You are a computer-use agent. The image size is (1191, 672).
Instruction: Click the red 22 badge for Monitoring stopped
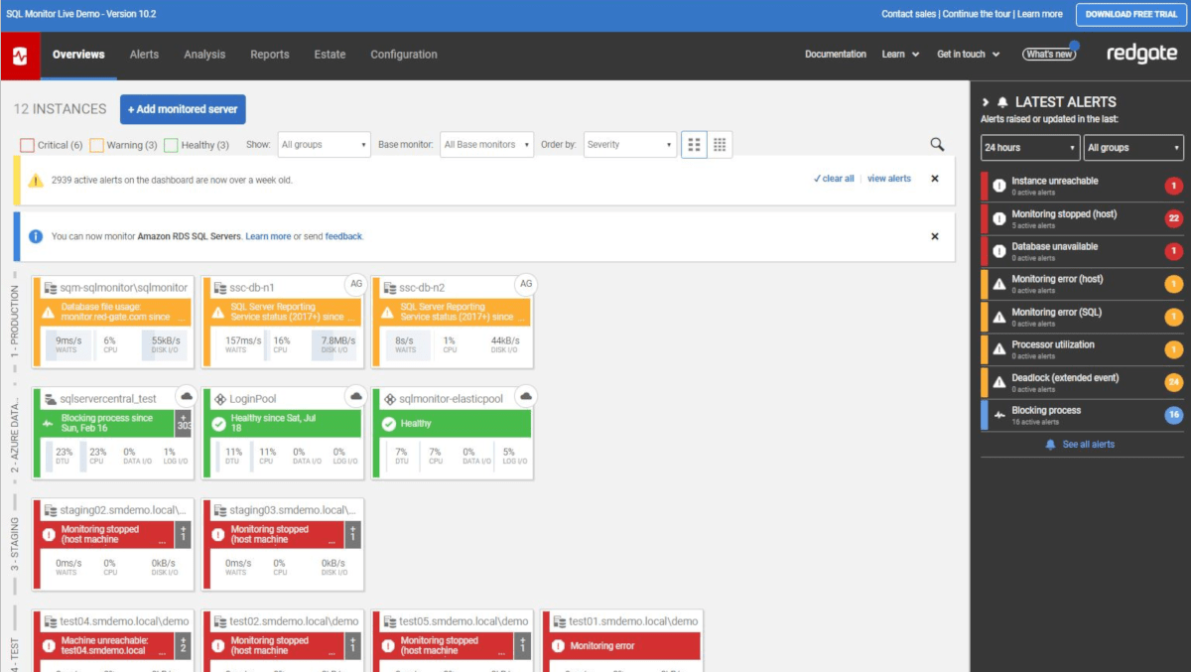1173,218
